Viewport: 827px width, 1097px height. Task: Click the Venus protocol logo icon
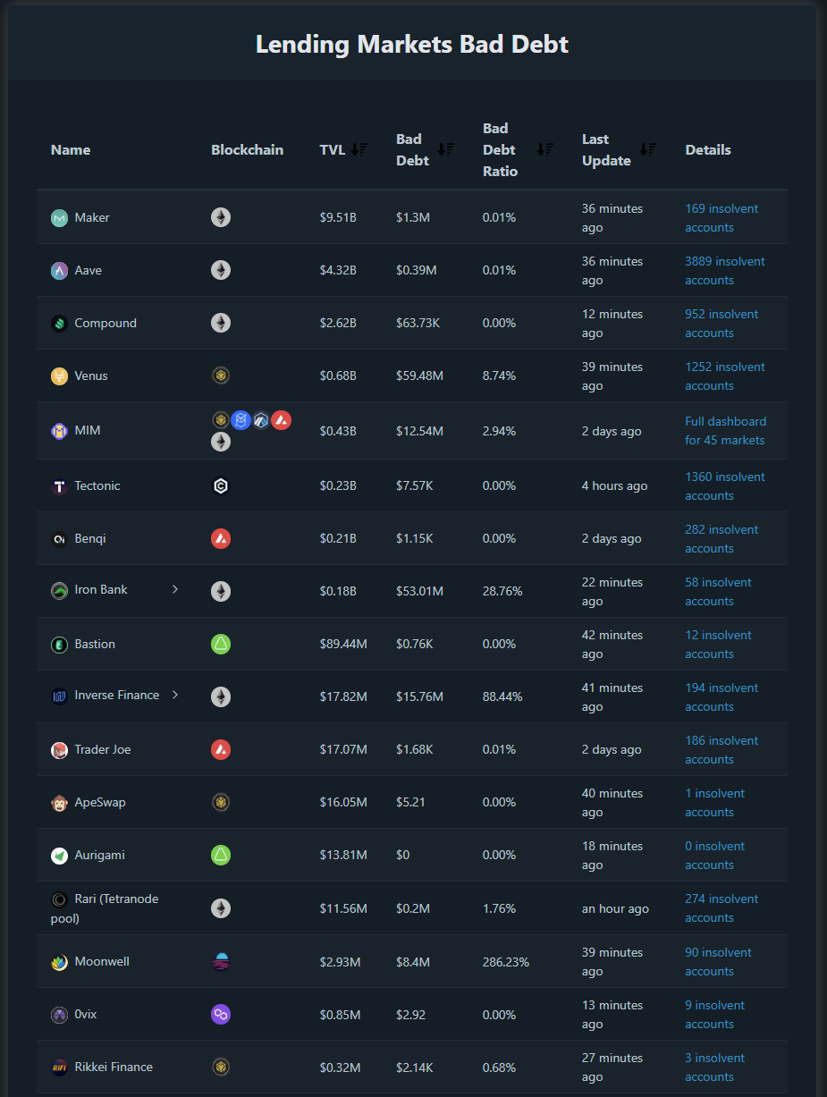click(x=59, y=376)
